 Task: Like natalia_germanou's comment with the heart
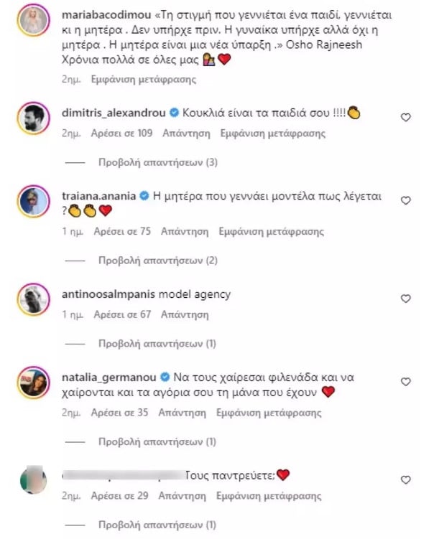tap(406, 382)
